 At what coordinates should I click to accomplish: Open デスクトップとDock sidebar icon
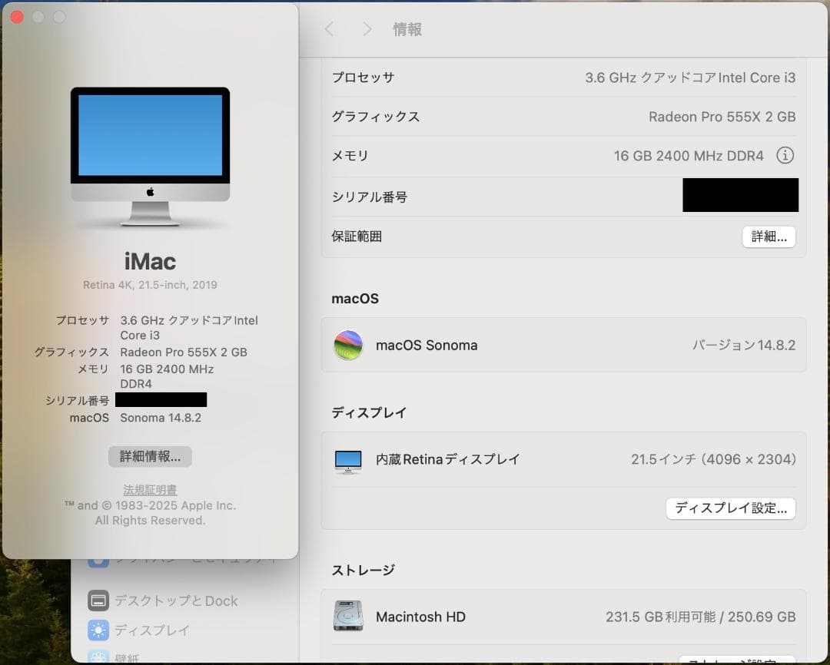click(x=98, y=600)
